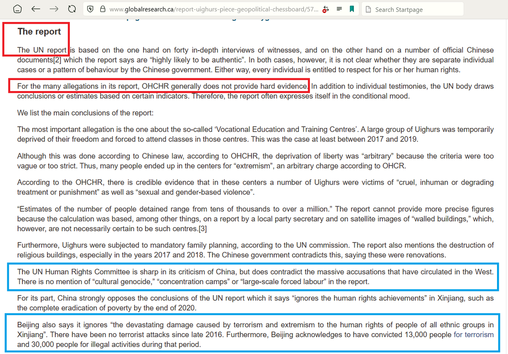Click sentence "We list the main conclusions"

click(x=86, y=113)
